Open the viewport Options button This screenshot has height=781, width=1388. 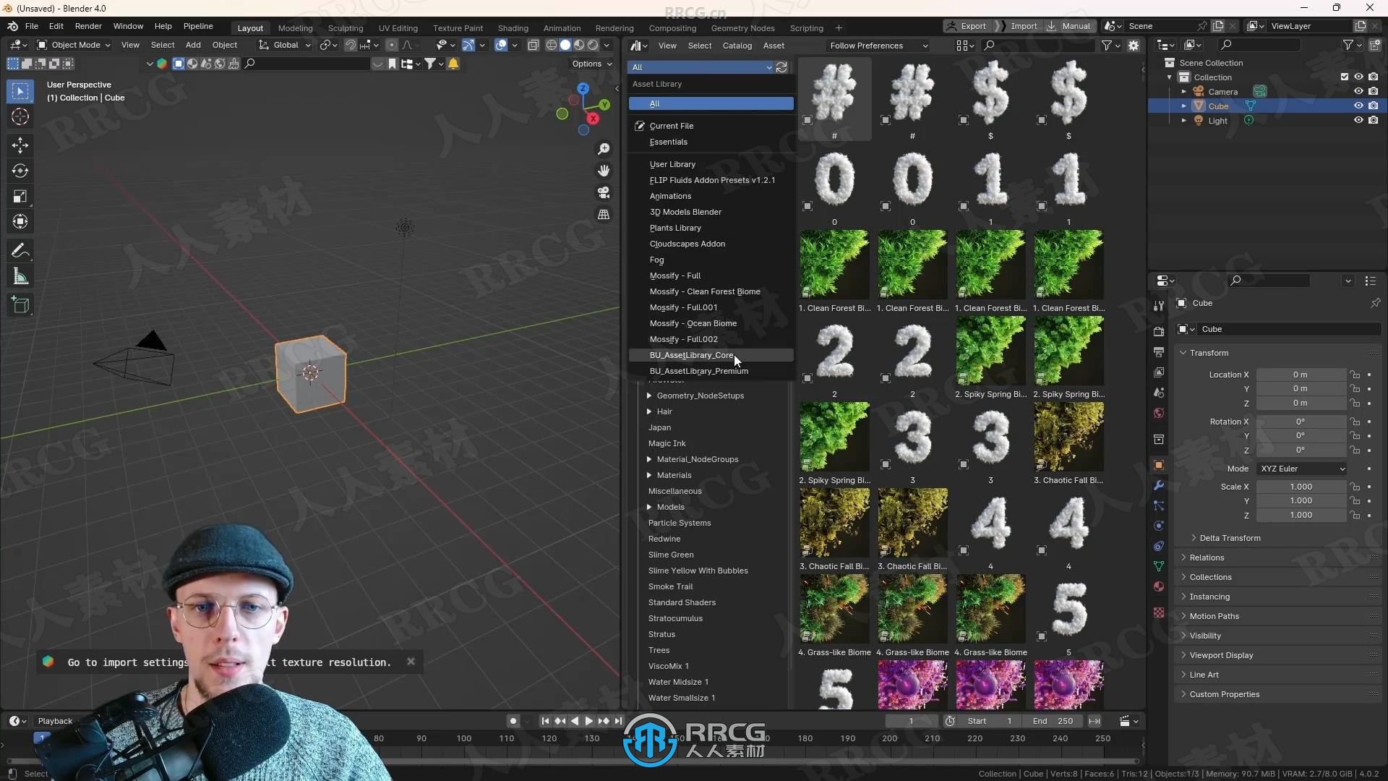pyautogui.click(x=591, y=64)
